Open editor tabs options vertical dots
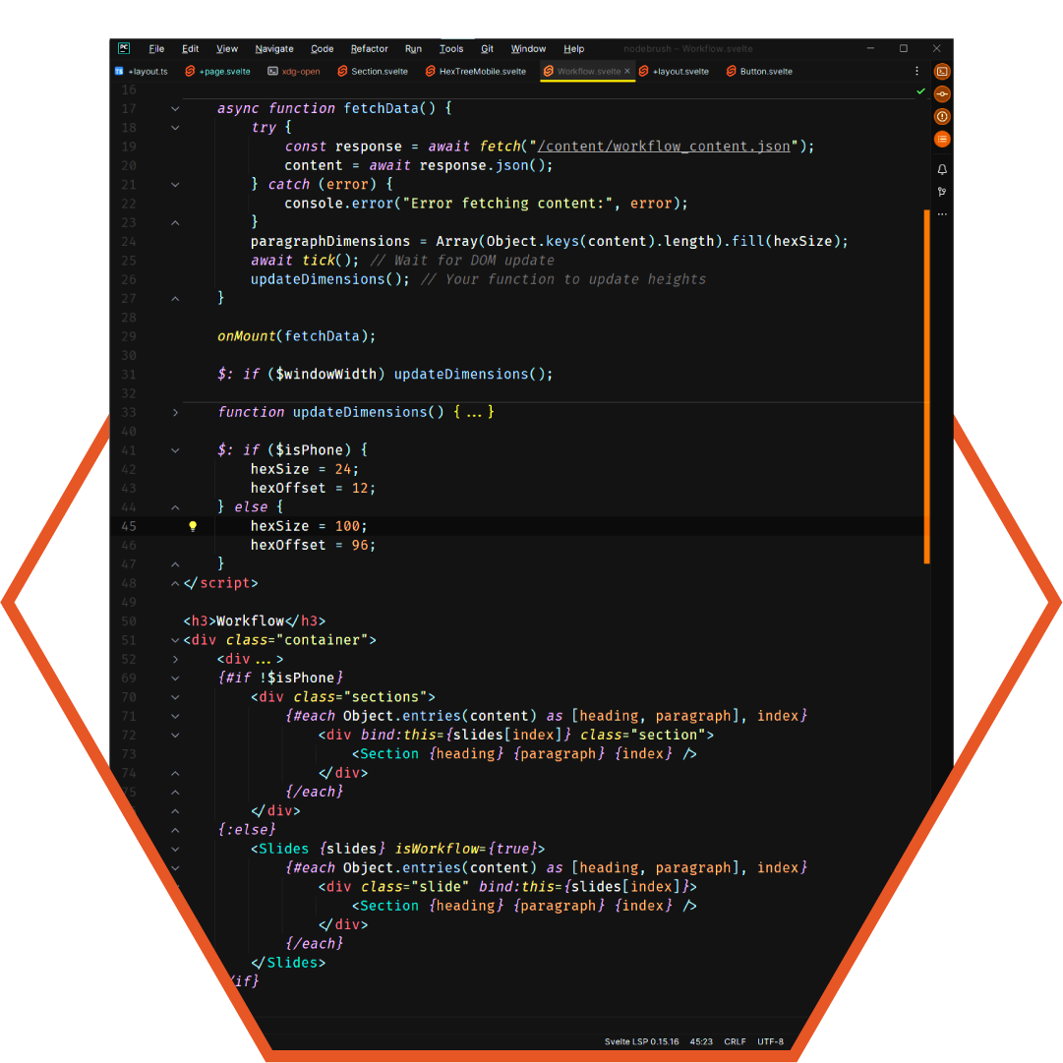Image resolution: width=1063 pixels, height=1063 pixels. click(916, 71)
